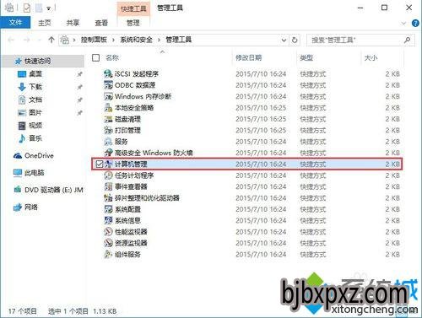This screenshot has width=422, height=318.
Task: Click the 打印管理 icon
Action: [108, 130]
